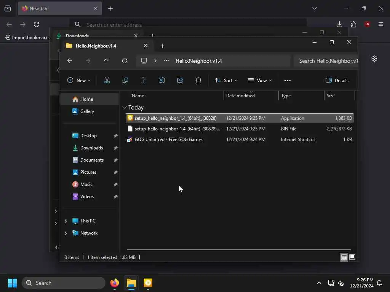This screenshot has height=292, width=390.
Task: Open File Explorer from the taskbar
Action: coord(131,283)
